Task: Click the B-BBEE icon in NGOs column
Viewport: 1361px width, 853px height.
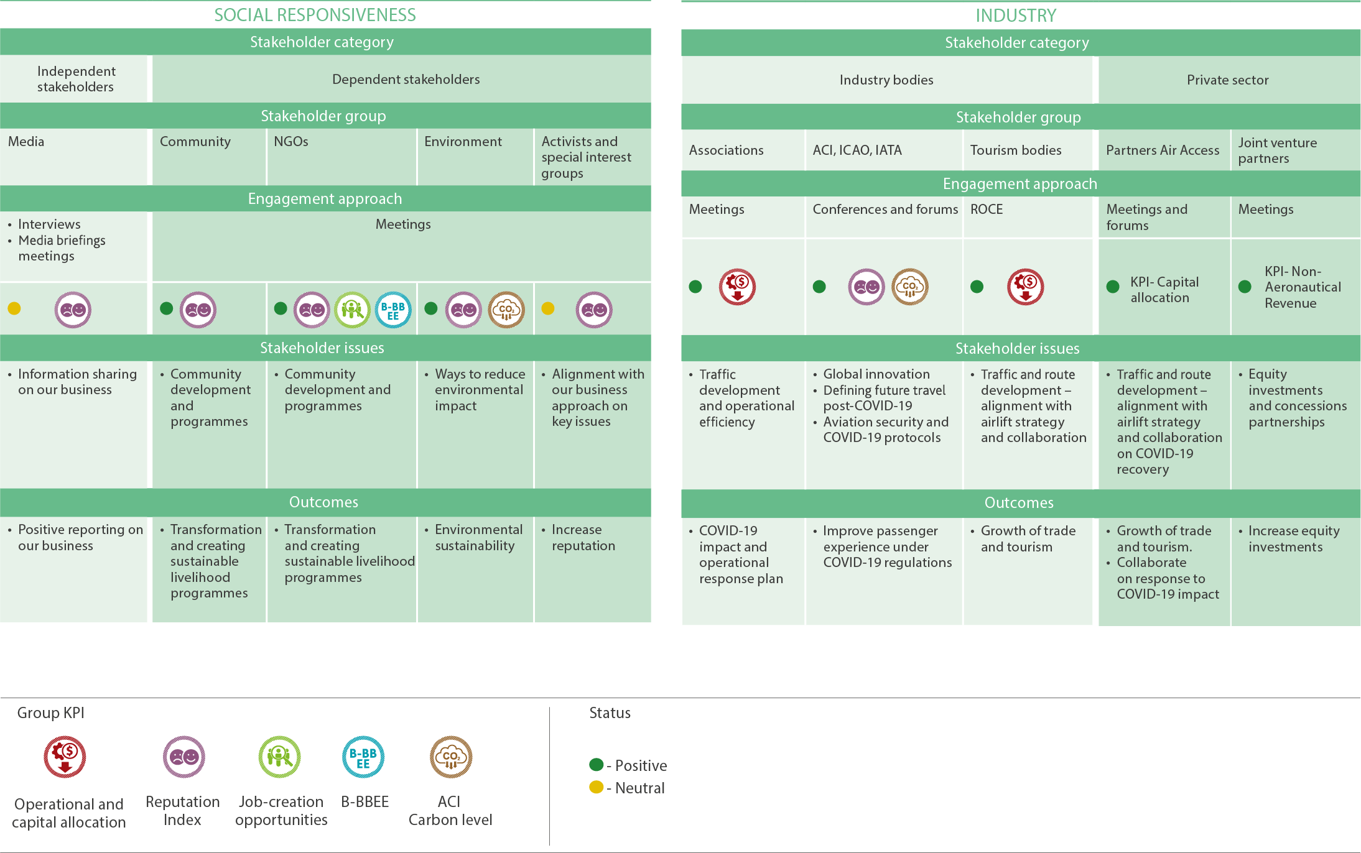Action: pyautogui.click(x=393, y=310)
